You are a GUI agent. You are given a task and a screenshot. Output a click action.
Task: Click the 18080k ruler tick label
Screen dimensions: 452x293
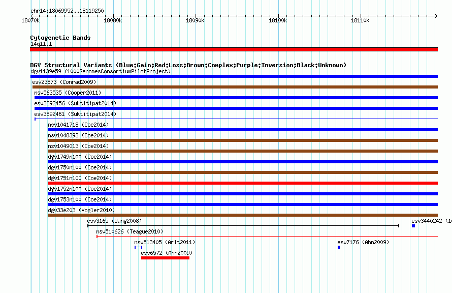click(113, 20)
